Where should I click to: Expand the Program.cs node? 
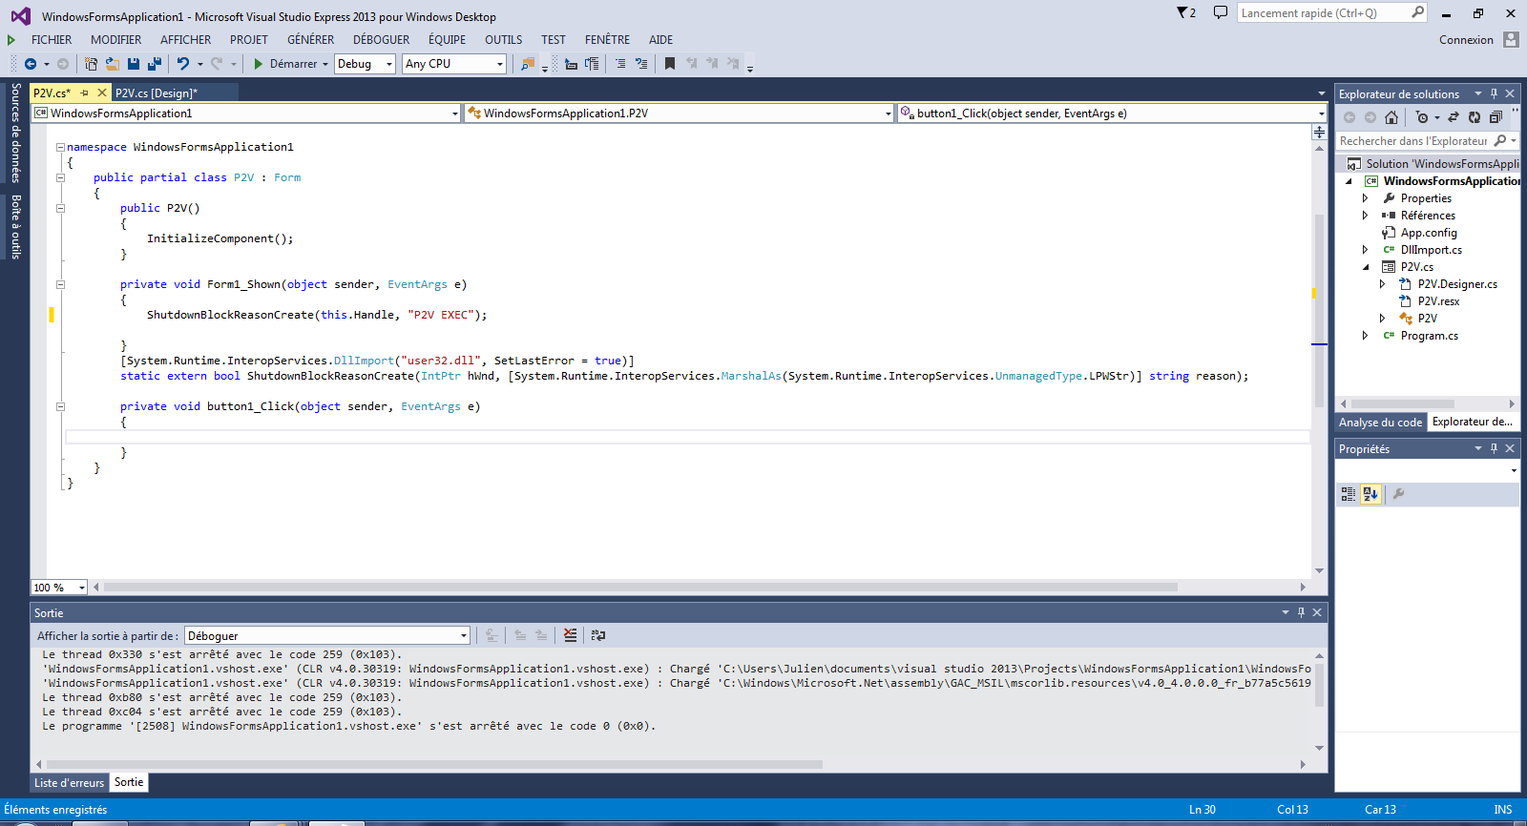[x=1365, y=336]
